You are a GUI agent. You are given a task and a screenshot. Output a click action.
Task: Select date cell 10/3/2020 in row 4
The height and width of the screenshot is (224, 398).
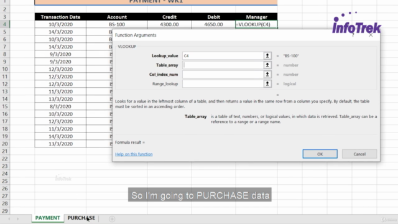(60, 24)
